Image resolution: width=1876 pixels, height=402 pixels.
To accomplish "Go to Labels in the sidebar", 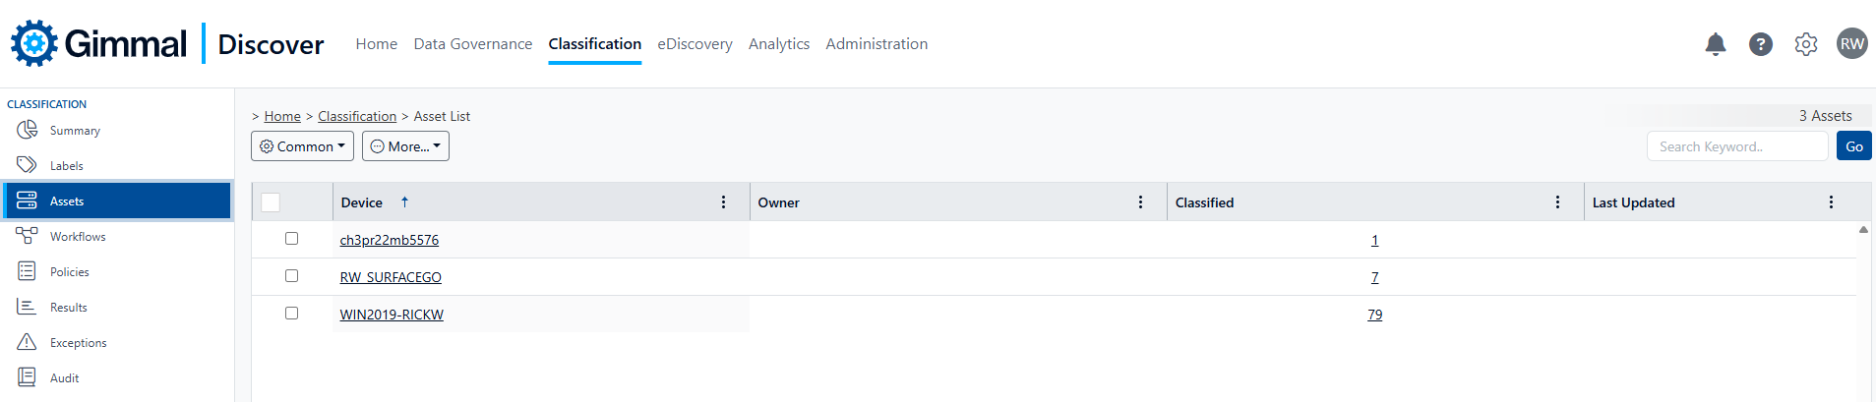I will 66,166.
